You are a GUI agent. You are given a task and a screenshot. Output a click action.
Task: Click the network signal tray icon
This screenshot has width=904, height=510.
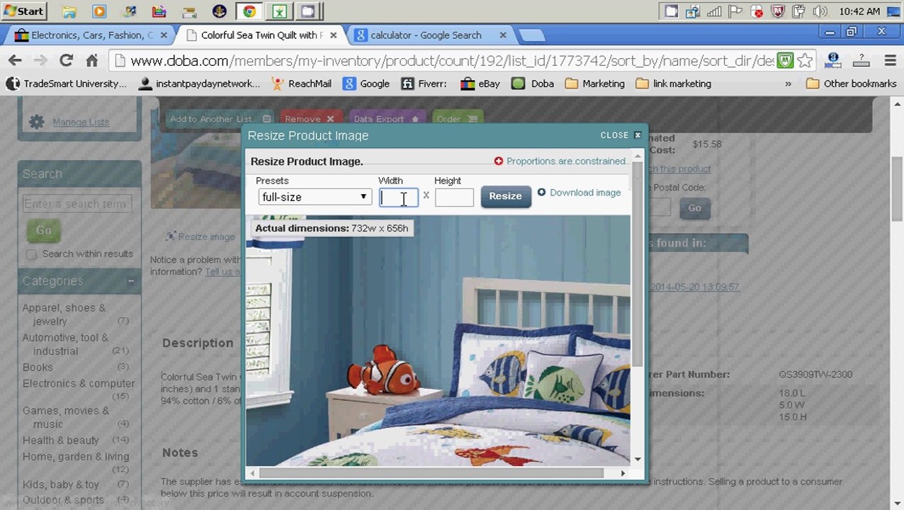(x=714, y=11)
